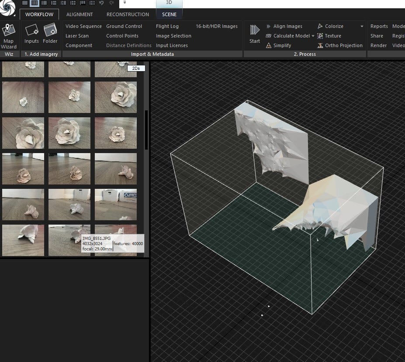Click the '2. Process' group label
The height and width of the screenshot is (362, 405).
click(305, 54)
